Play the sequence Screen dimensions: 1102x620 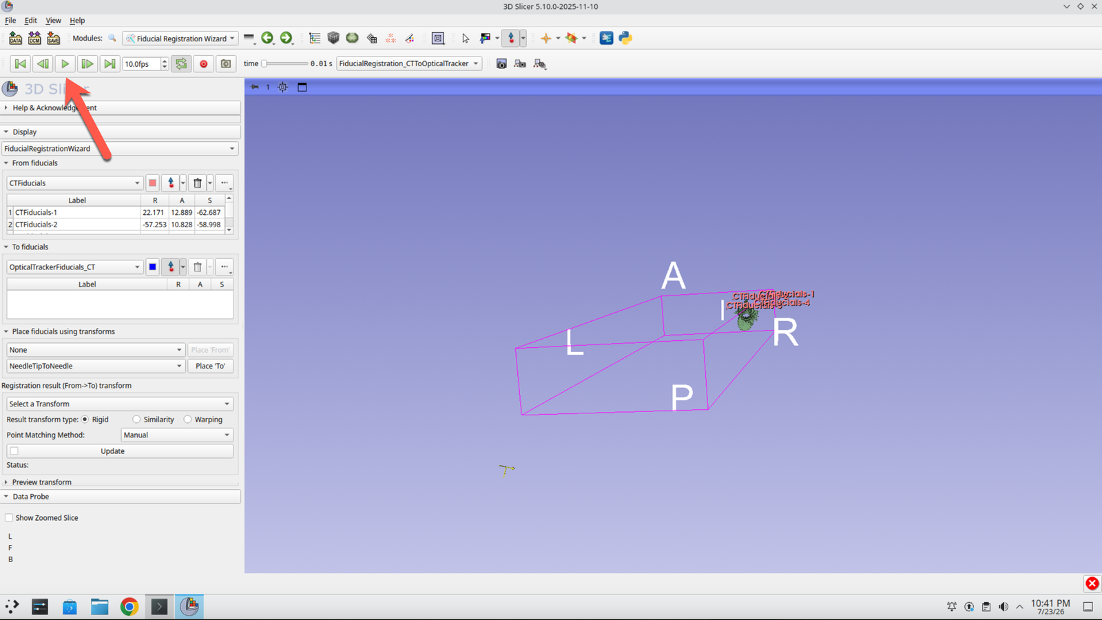coord(65,64)
